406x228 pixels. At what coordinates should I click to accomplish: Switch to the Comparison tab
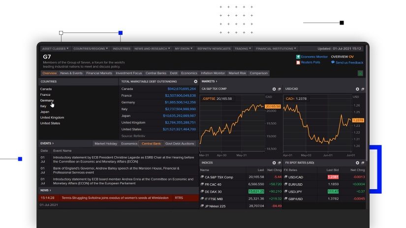point(259,73)
